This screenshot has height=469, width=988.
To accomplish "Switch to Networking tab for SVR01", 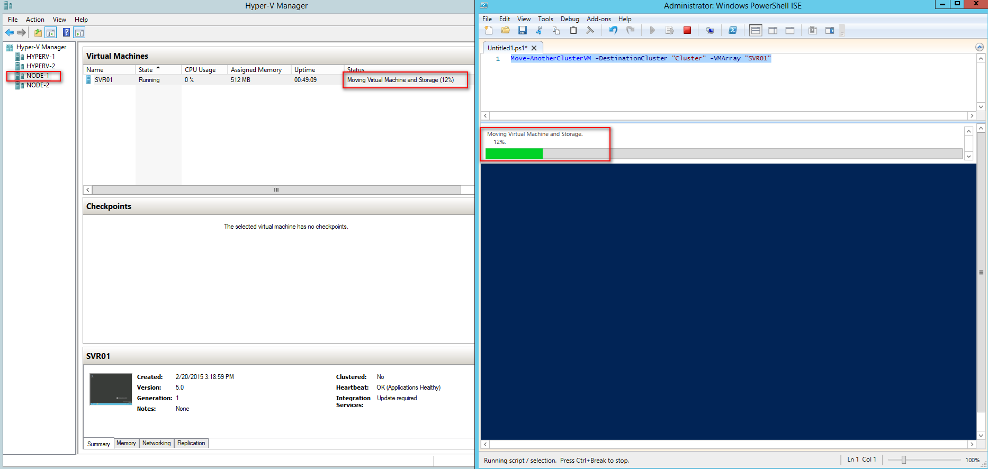I will point(156,443).
